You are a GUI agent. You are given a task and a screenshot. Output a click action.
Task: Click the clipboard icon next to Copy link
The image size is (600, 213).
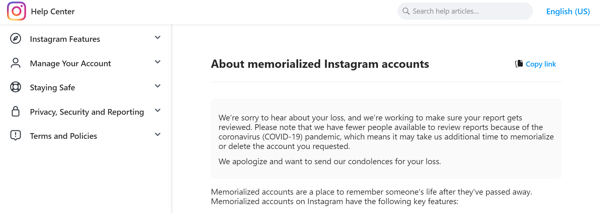click(519, 64)
